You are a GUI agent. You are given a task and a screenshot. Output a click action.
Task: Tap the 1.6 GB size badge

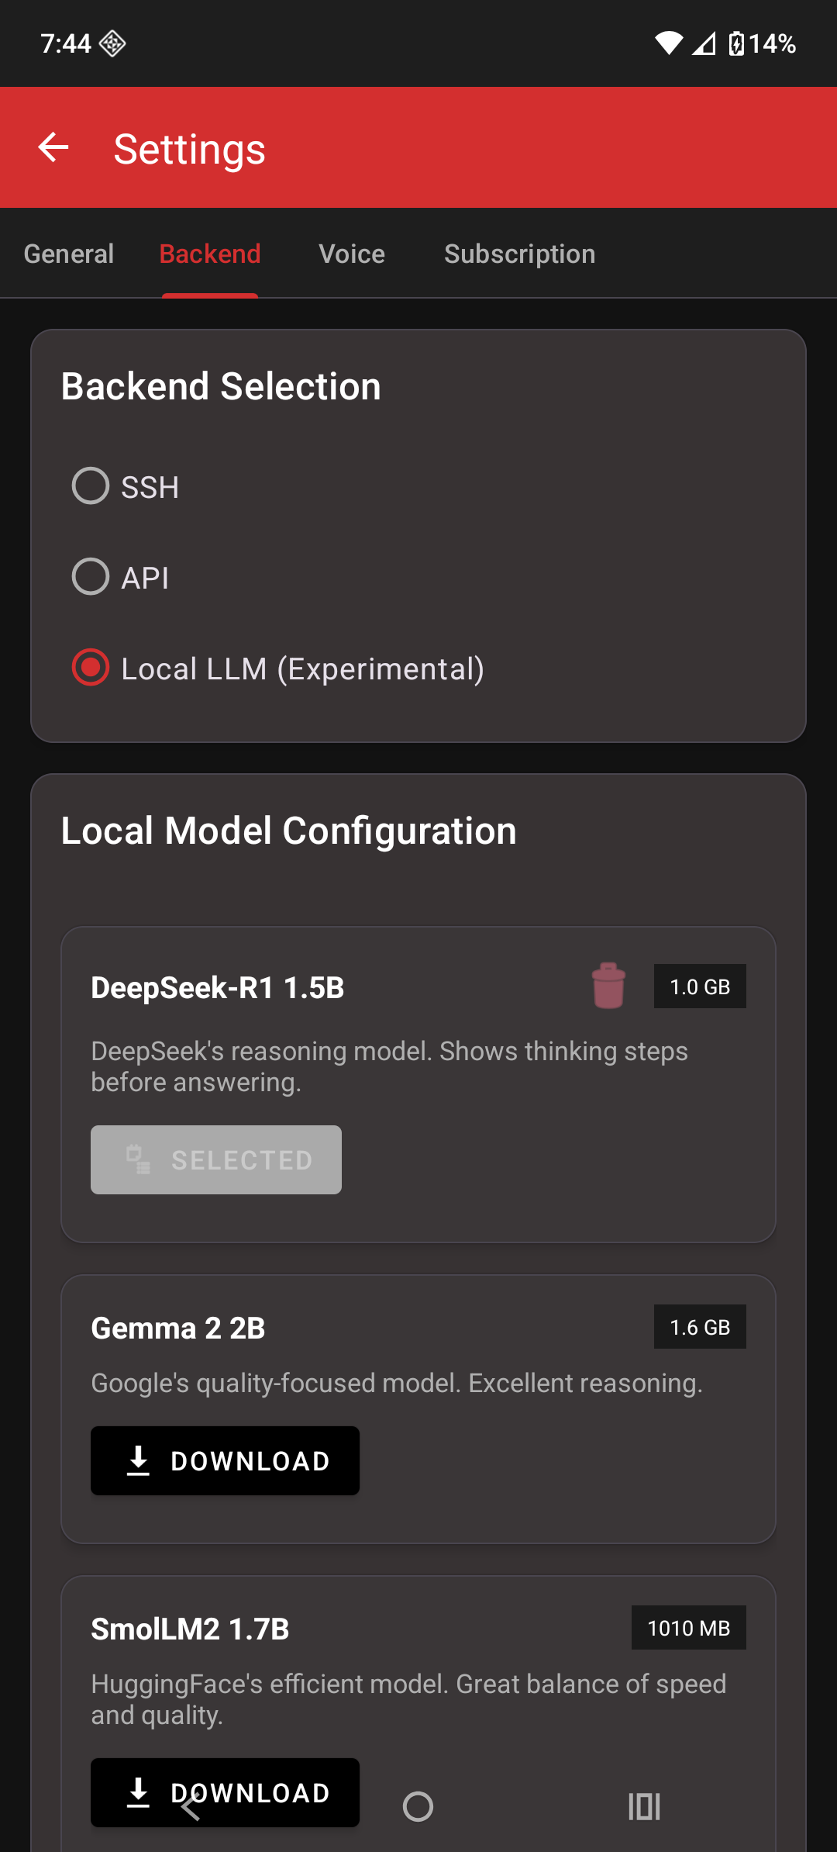[700, 1327]
